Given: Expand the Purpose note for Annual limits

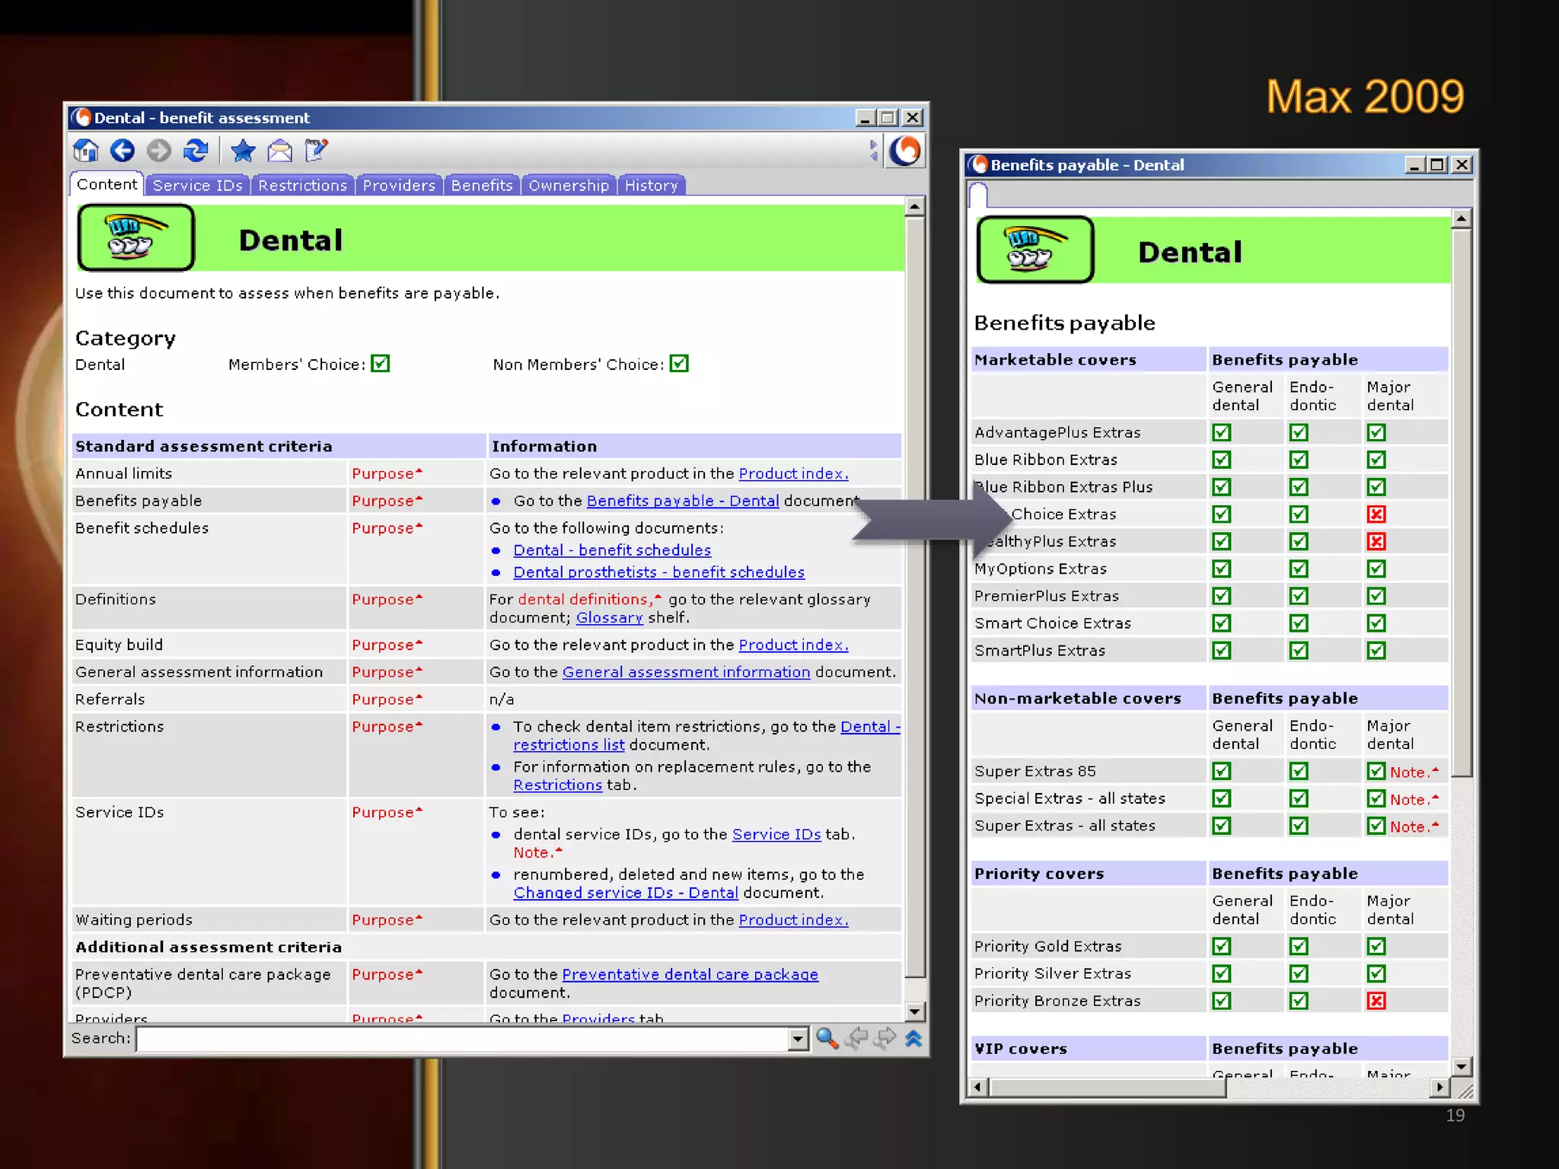Looking at the screenshot, I should click(x=386, y=473).
